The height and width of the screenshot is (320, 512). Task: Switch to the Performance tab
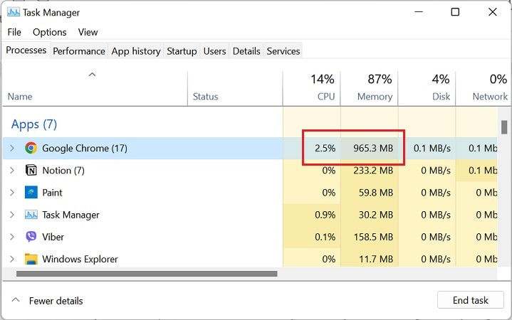pyautogui.click(x=79, y=51)
